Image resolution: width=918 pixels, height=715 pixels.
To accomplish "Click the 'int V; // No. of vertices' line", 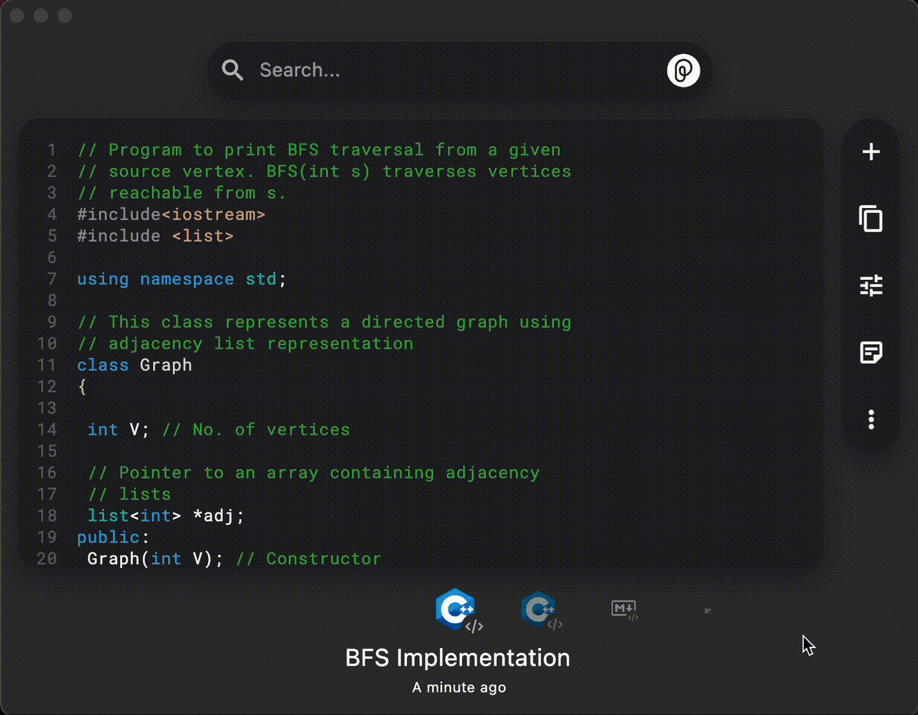I will (x=219, y=430).
